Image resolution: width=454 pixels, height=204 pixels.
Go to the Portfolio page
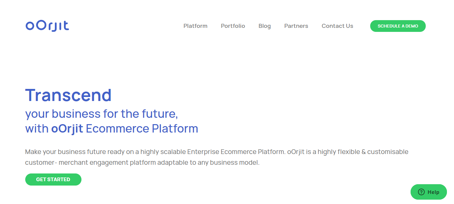click(x=233, y=26)
